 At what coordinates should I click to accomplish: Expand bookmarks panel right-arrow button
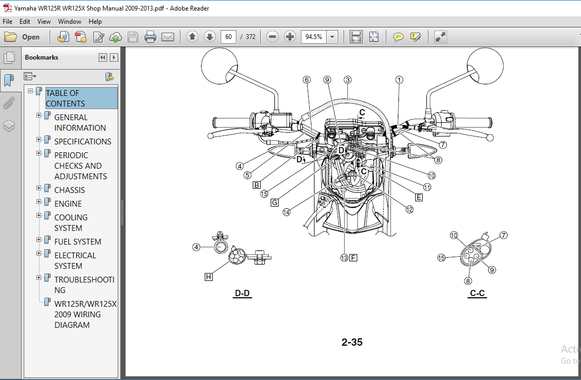pyautogui.click(x=114, y=57)
